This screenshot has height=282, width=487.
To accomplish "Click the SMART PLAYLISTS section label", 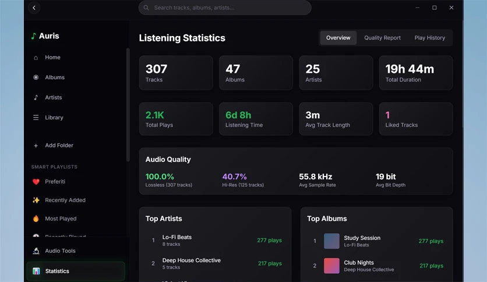I will (x=54, y=167).
